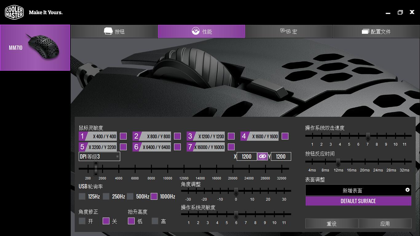
Task: Open the DPI 等级3 dropdown
Action: tap(99, 156)
